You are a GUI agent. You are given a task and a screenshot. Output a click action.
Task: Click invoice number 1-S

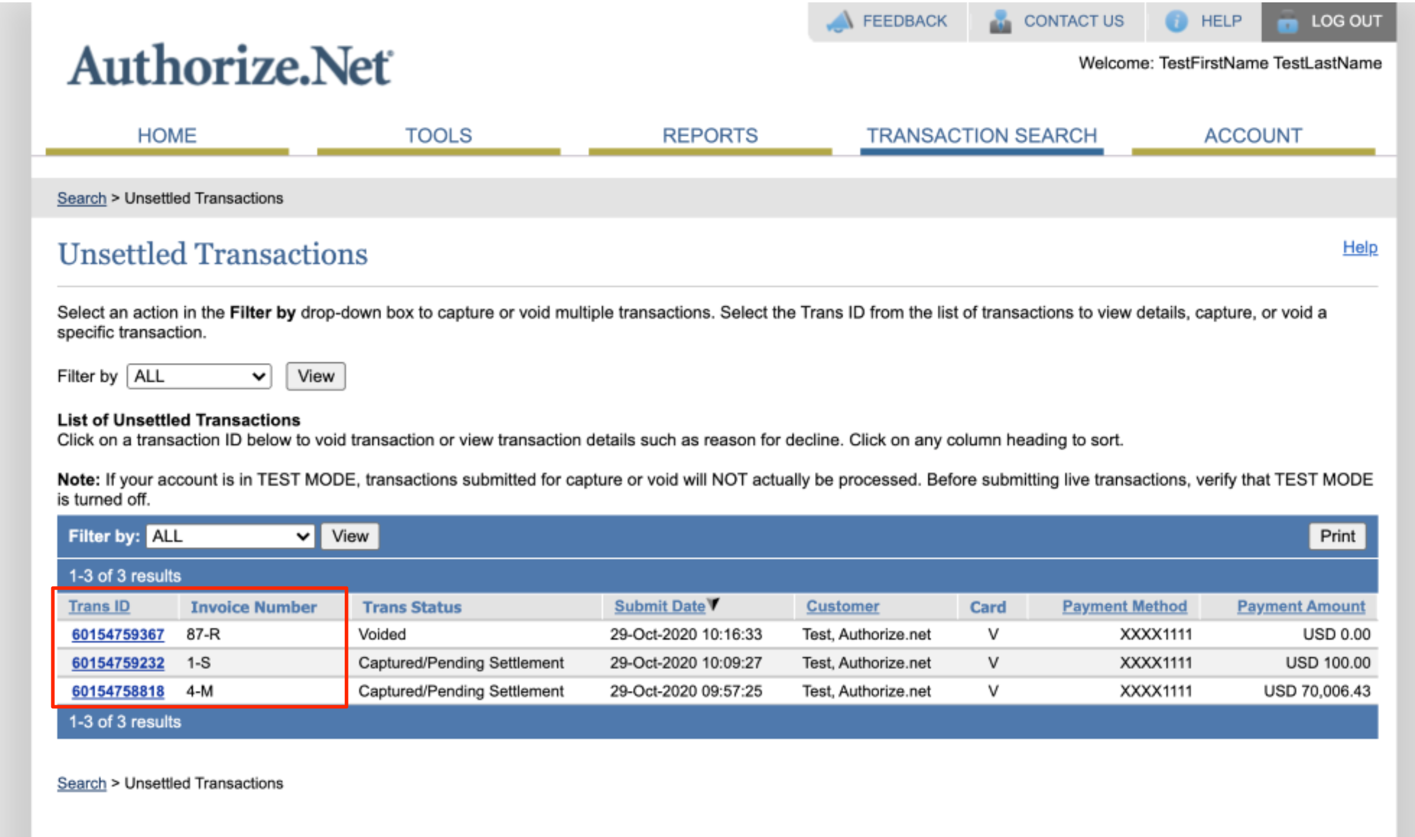coord(198,663)
